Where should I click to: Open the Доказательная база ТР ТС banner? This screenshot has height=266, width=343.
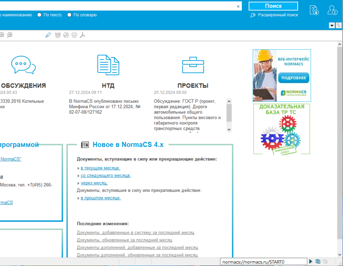pos(282,129)
